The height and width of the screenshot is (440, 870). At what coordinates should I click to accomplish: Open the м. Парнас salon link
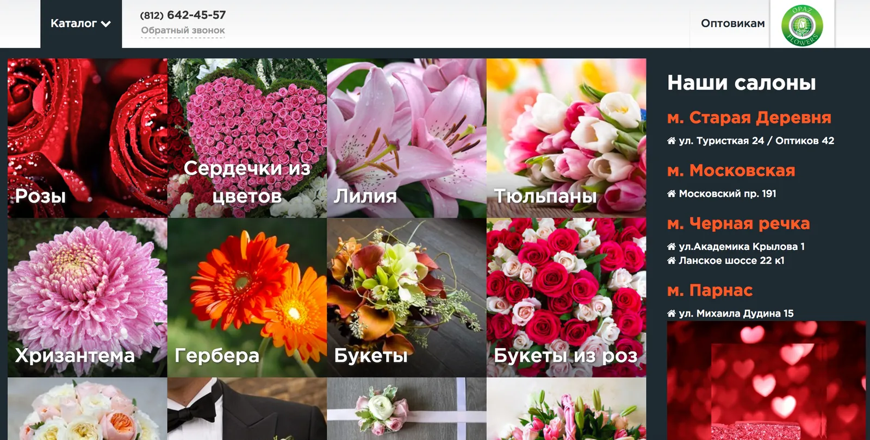click(710, 291)
